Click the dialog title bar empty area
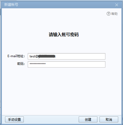The image size is (123, 125). click(x=67, y=5)
